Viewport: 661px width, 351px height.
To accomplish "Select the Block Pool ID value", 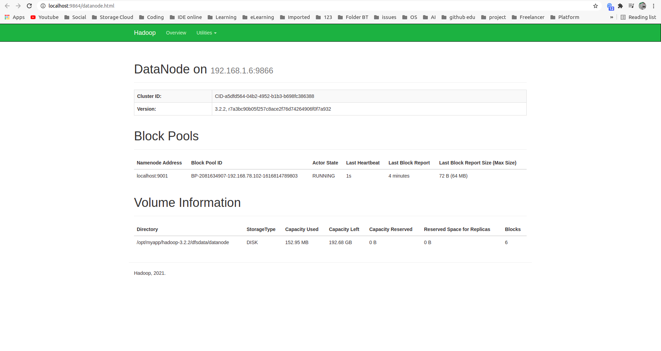I will point(244,176).
